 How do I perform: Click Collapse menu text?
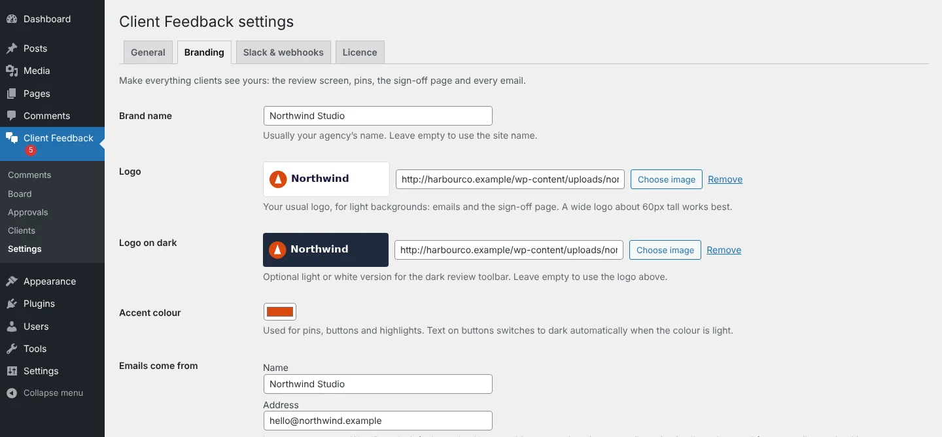53,393
